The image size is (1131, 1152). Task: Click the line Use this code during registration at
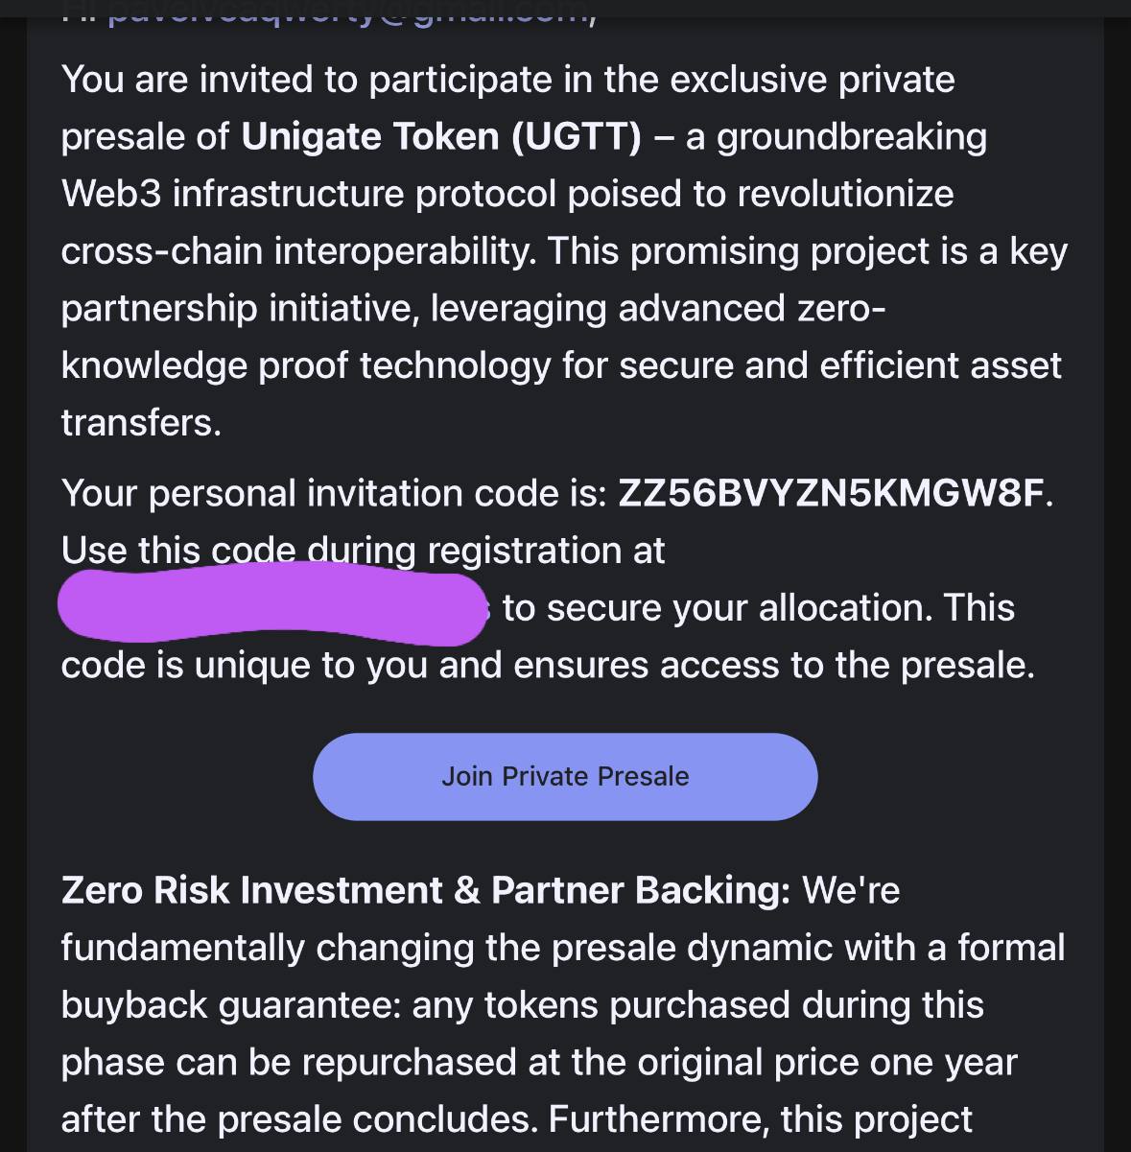point(363,551)
